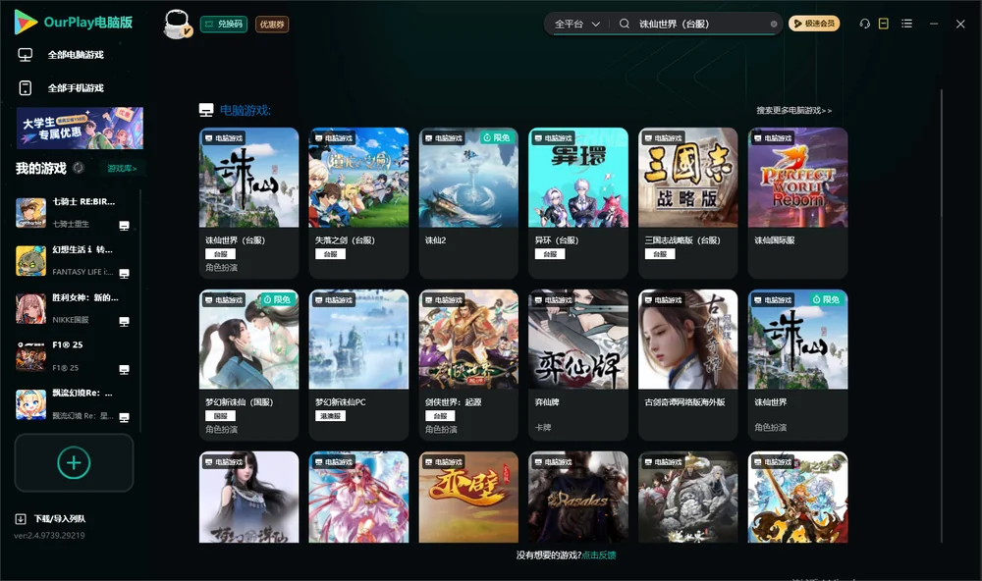Image resolution: width=982 pixels, height=581 pixels.
Task: Click the yellow square icon beside the headset
Action: tap(884, 24)
